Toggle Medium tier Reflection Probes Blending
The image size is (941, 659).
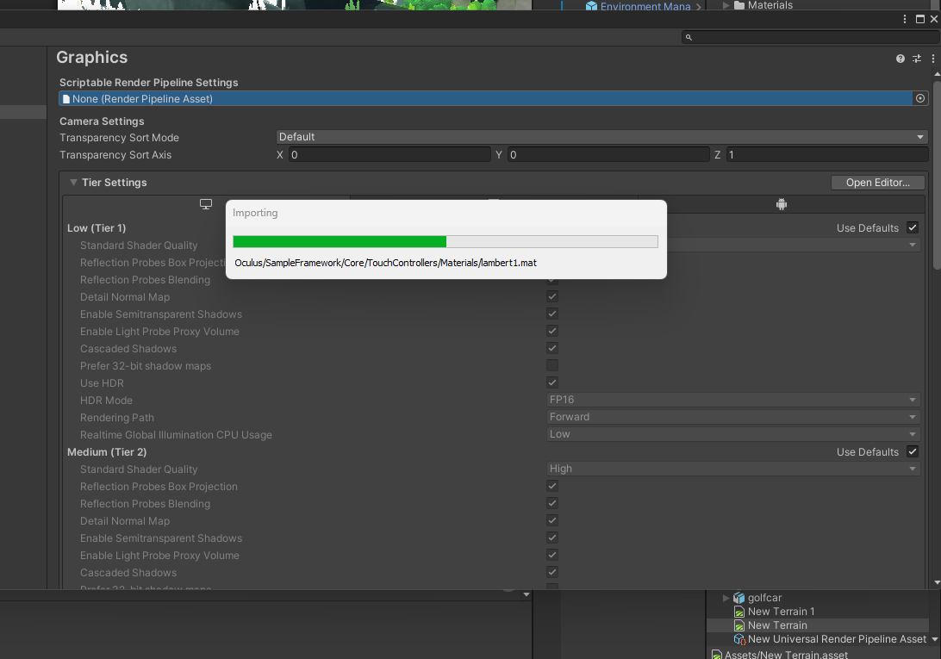coord(552,503)
